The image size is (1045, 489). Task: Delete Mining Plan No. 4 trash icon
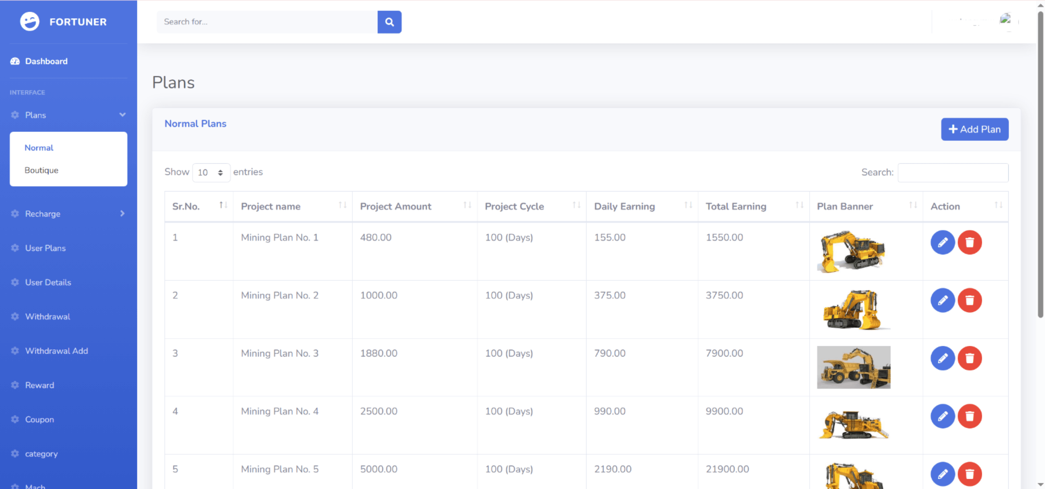[x=969, y=416]
